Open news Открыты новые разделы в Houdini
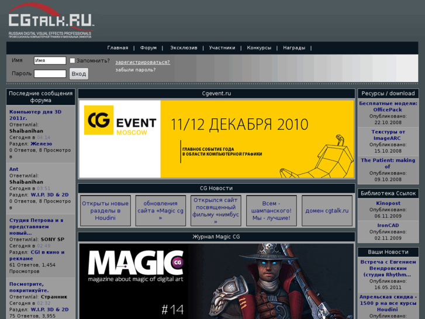 tap(105, 211)
